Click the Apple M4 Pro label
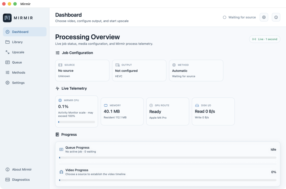Viewport: 286px width, 189px height. (x=158, y=118)
